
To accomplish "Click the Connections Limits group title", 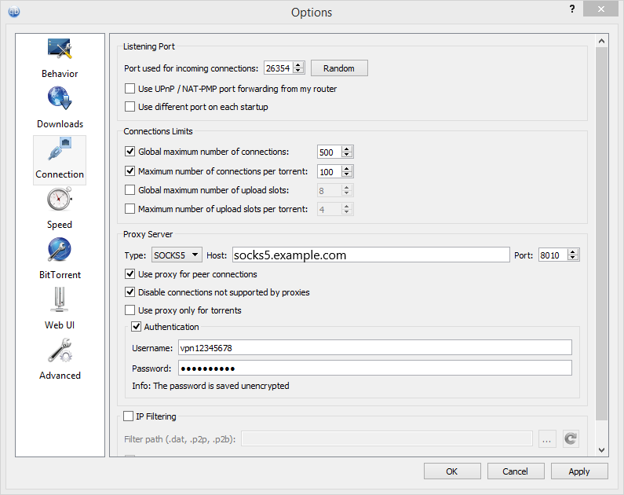I will 158,131.
